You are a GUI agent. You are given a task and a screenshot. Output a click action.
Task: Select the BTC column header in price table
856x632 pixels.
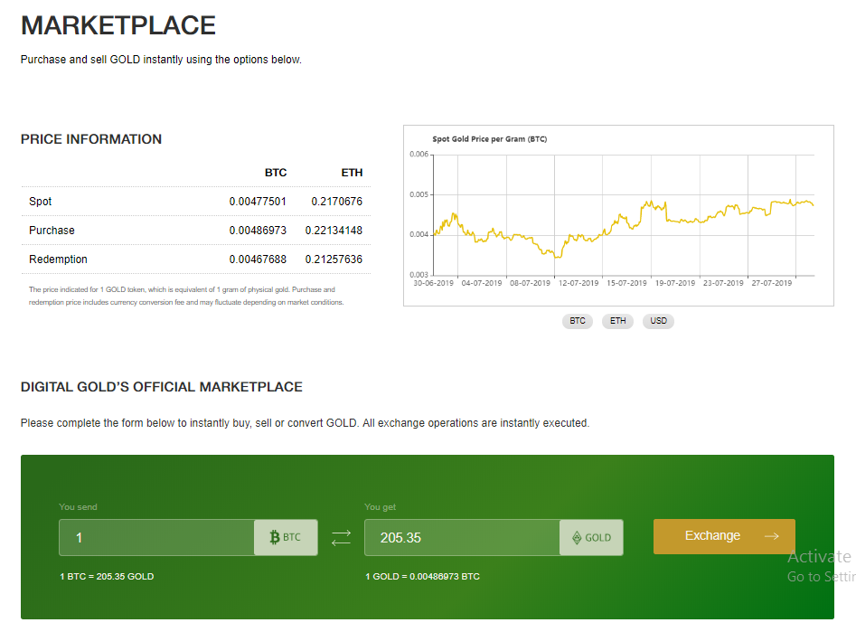point(275,173)
